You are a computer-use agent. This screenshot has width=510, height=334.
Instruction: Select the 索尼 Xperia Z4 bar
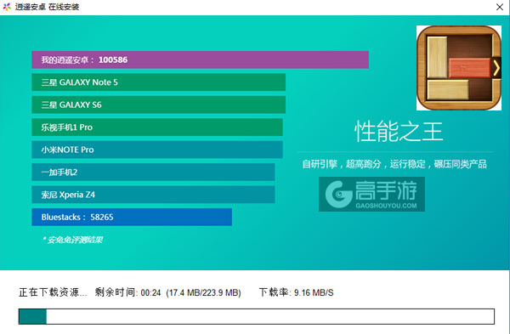[x=153, y=195]
